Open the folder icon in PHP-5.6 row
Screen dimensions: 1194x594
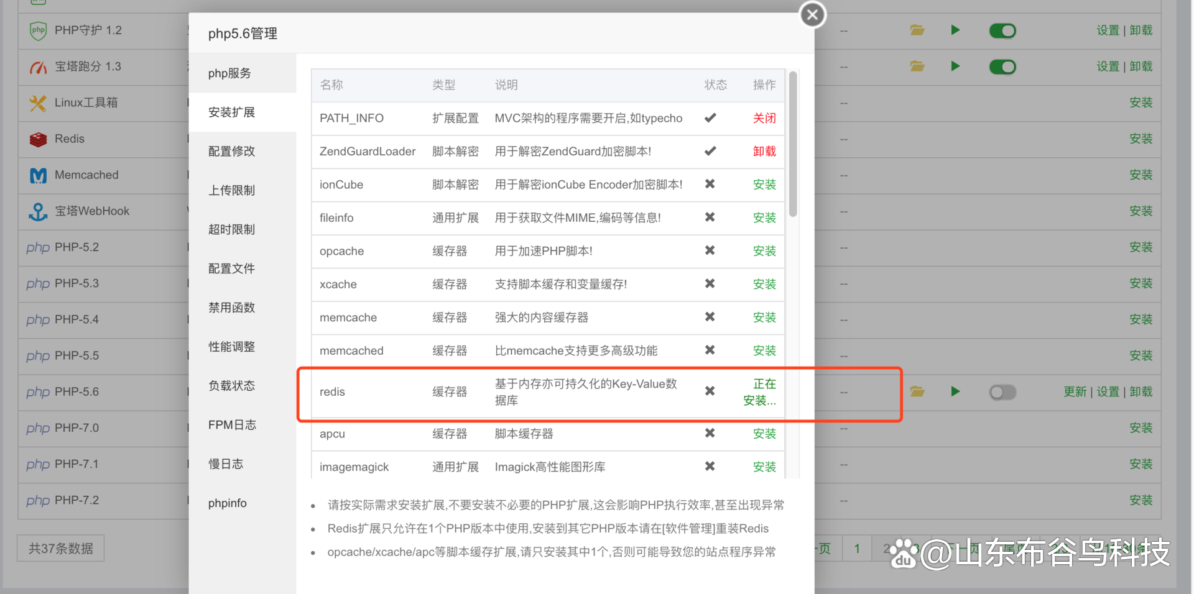click(x=917, y=391)
